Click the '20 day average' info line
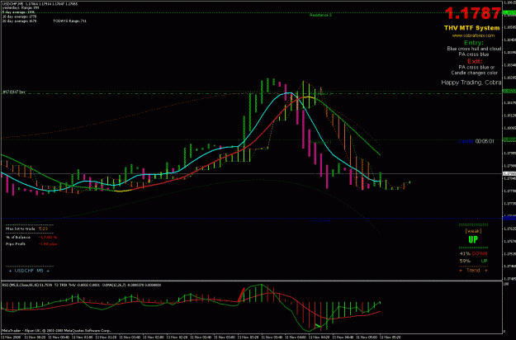Viewport: 516px width, 340px height. pos(19,21)
